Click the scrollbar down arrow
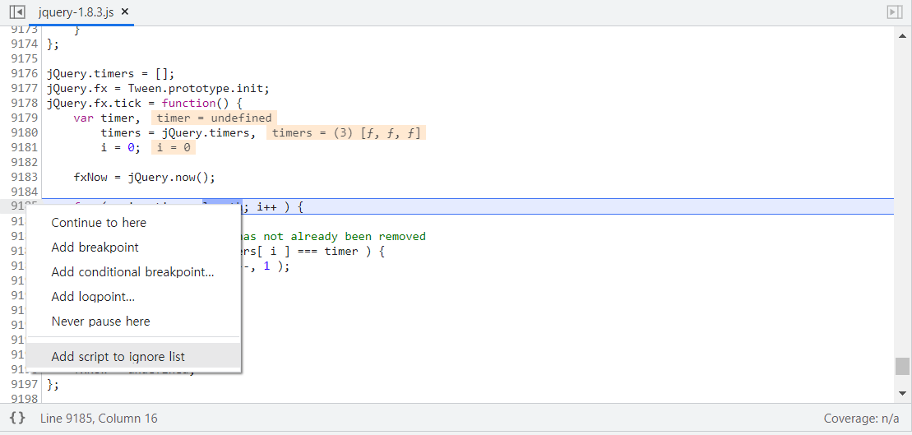The image size is (912, 435). pyautogui.click(x=903, y=393)
